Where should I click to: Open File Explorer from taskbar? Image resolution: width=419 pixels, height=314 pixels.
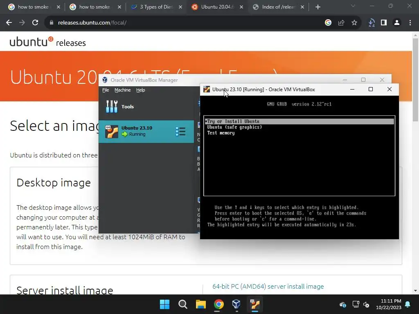pos(200,304)
